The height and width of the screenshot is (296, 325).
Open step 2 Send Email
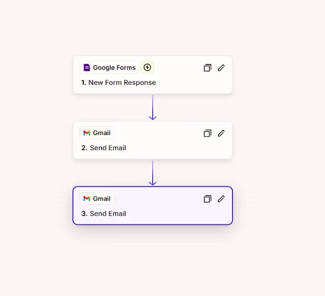104,148
